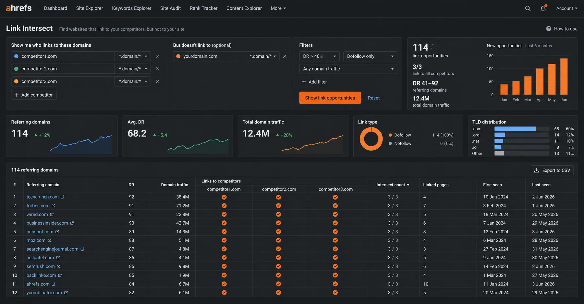Open neilpatel.com external link icon
Screen dimensions: 584x304
point(58,258)
